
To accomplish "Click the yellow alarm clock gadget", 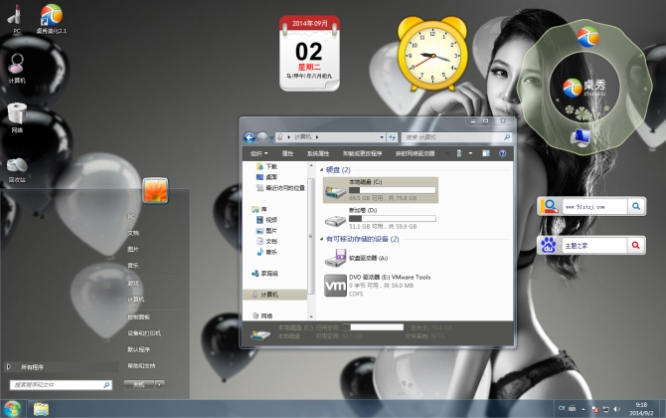I will pyautogui.click(x=432, y=54).
